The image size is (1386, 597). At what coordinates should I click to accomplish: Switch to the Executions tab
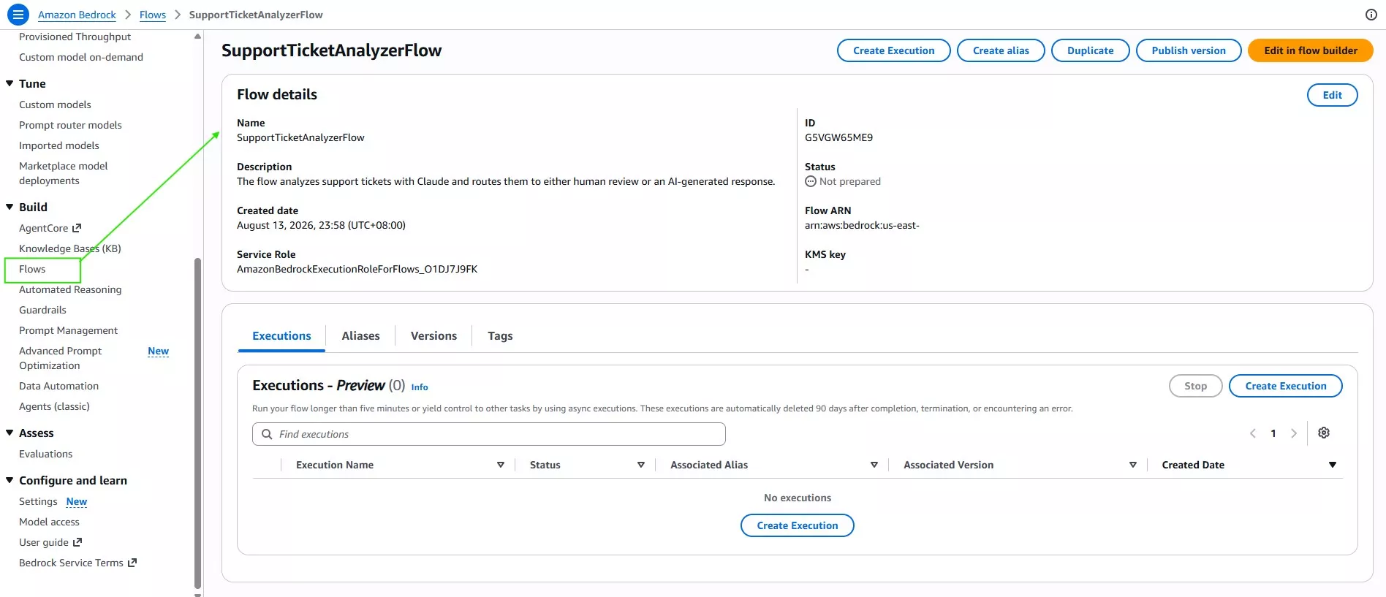[281, 336]
